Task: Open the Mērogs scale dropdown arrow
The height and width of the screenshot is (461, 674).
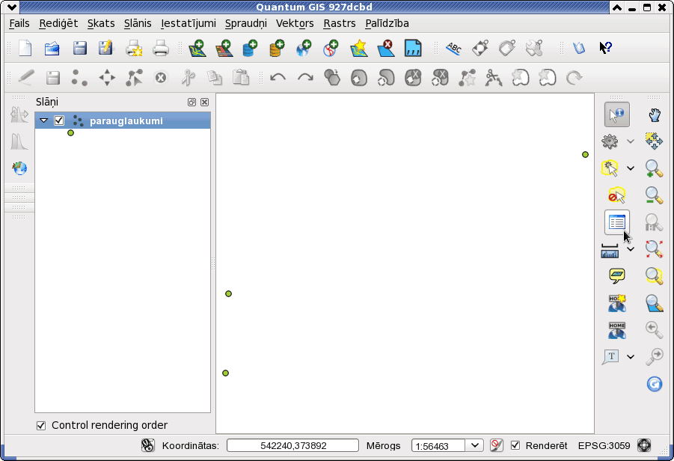Action: [x=474, y=445]
